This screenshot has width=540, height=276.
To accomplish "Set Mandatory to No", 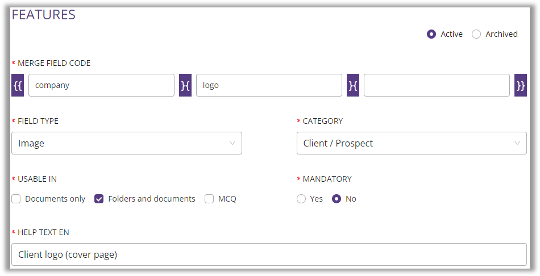I will point(337,199).
